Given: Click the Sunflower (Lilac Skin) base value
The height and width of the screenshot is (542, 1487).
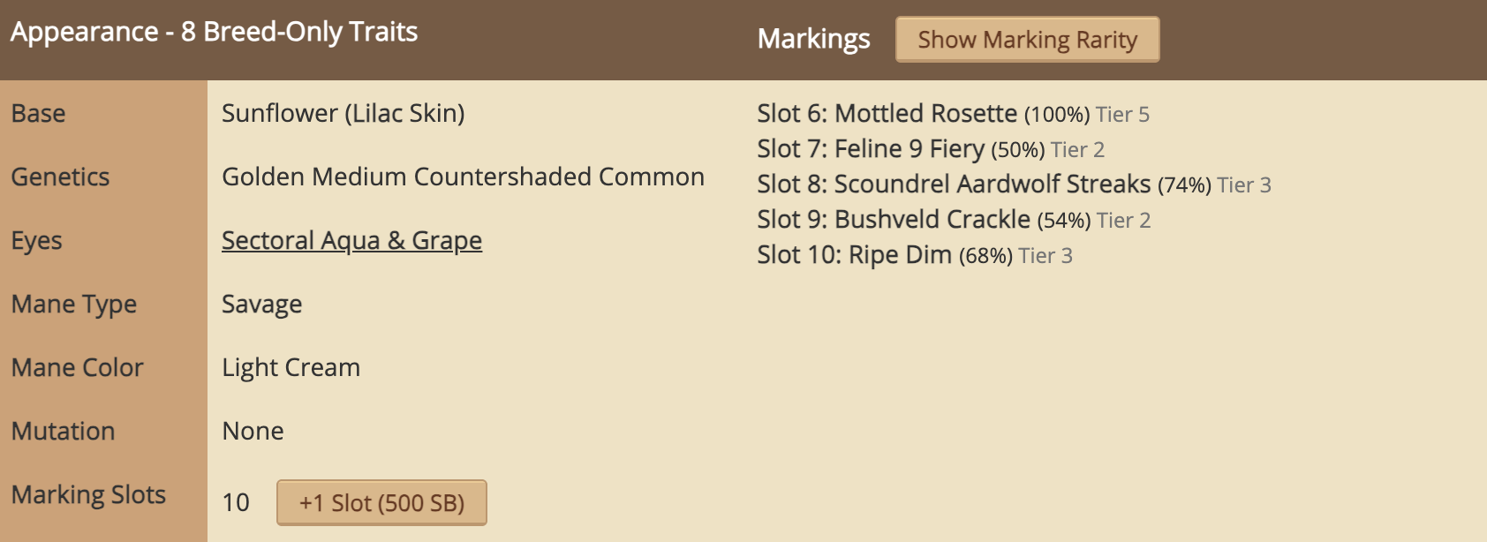Looking at the screenshot, I should coord(343,114).
